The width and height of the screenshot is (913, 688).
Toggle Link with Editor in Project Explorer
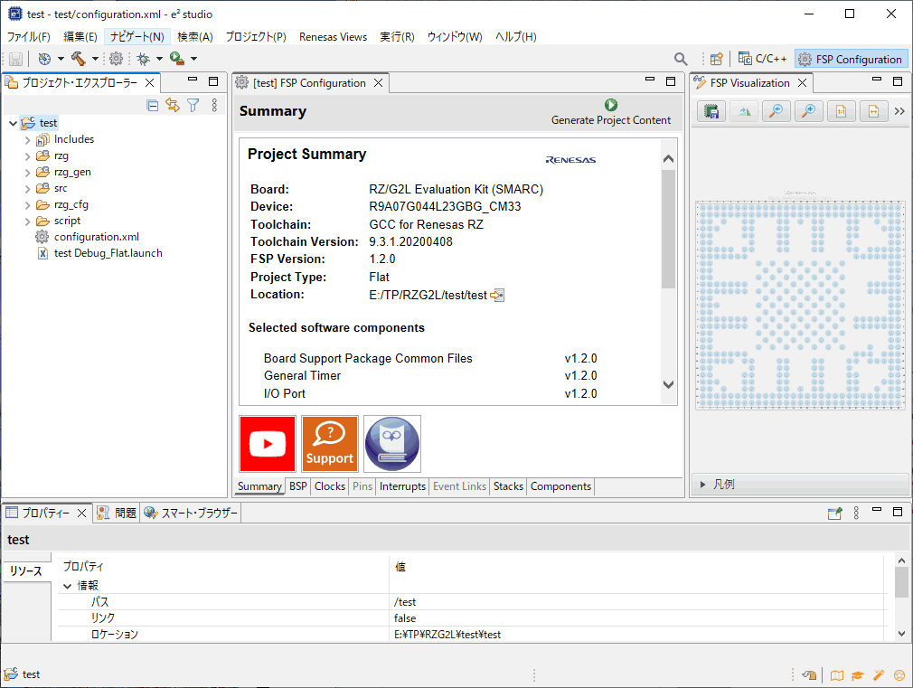[173, 105]
